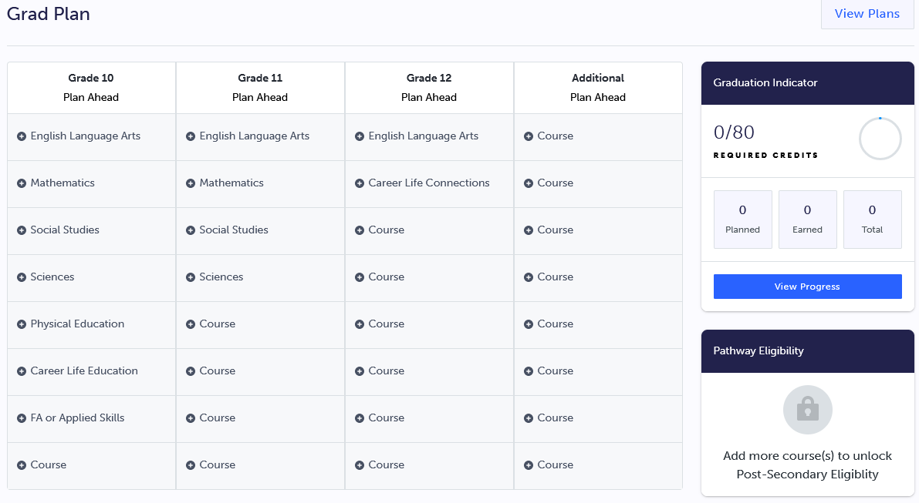
Task: Click plus icon beside Grade 12 English Language Arts
Action: point(360,136)
